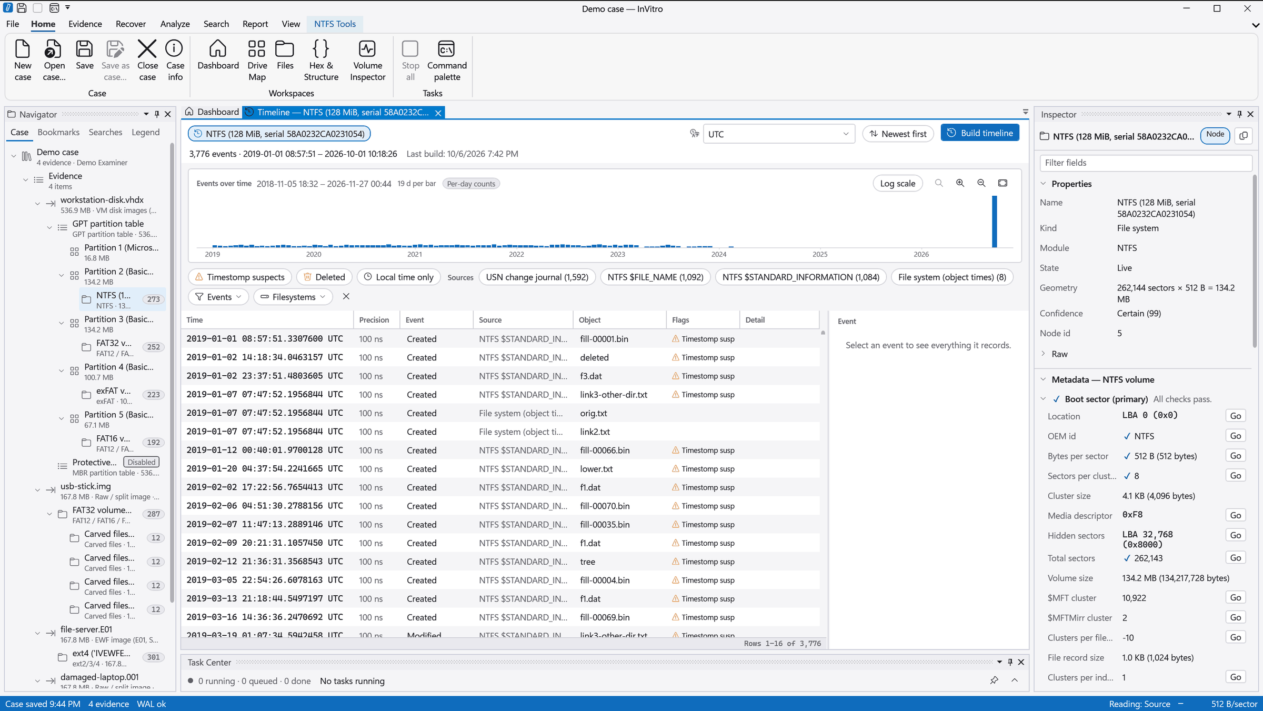The width and height of the screenshot is (1263, 711).
Task: Open Case info
Action: coord(175,60)
